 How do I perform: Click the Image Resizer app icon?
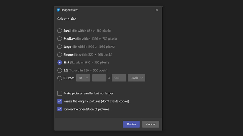tap(58, 10)
